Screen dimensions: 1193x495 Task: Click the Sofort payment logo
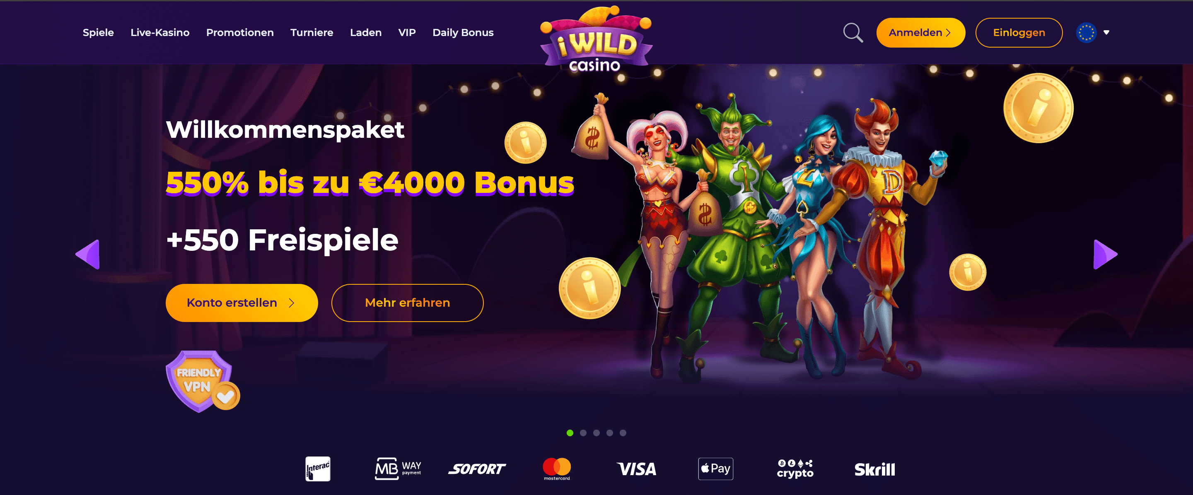[477, 469]
